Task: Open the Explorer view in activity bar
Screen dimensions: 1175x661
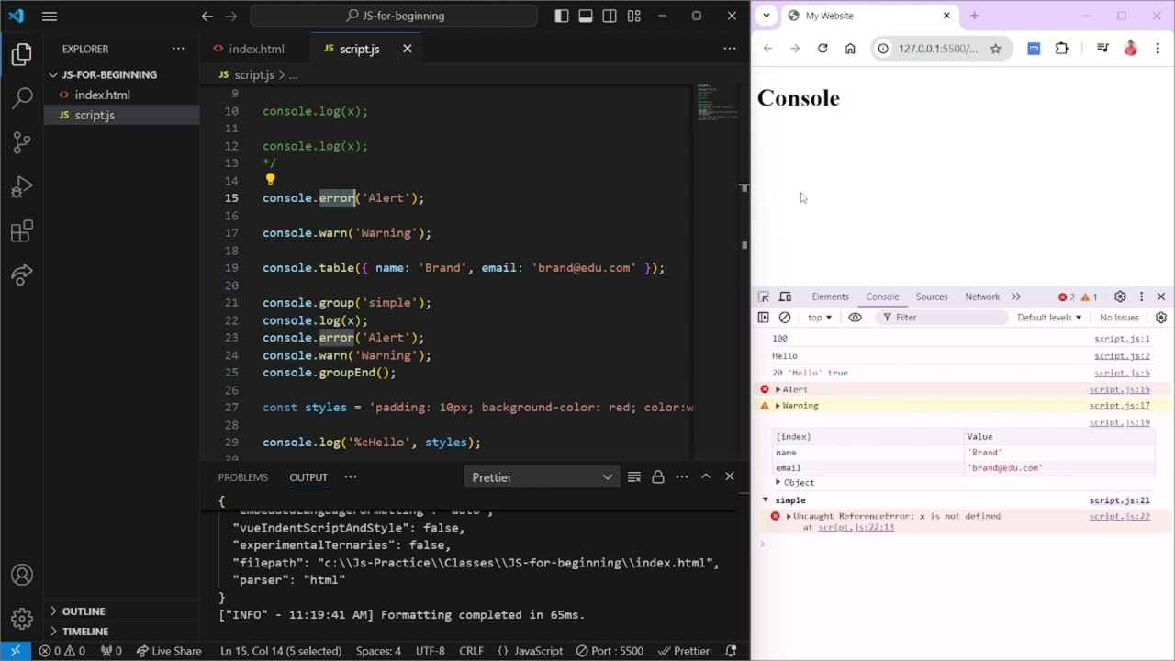Action: (22, 54)
